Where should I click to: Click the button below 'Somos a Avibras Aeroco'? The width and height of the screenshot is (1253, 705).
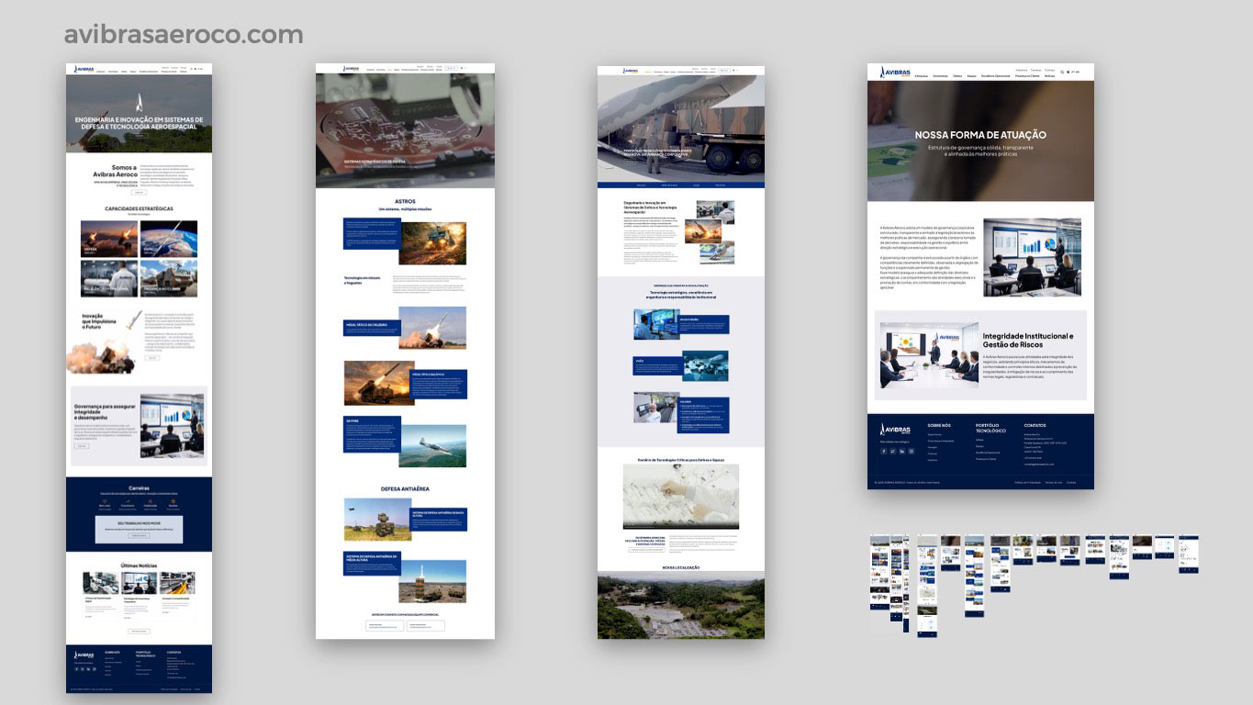[139, 193]
